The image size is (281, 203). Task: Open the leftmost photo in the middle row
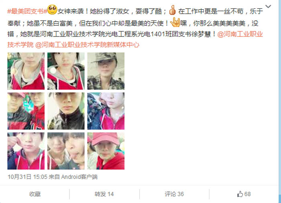[x=26, y=111]
